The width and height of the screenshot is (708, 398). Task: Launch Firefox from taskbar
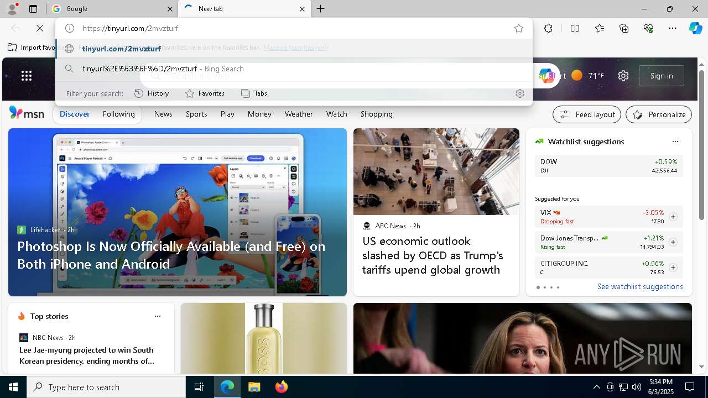pos(281,387)
